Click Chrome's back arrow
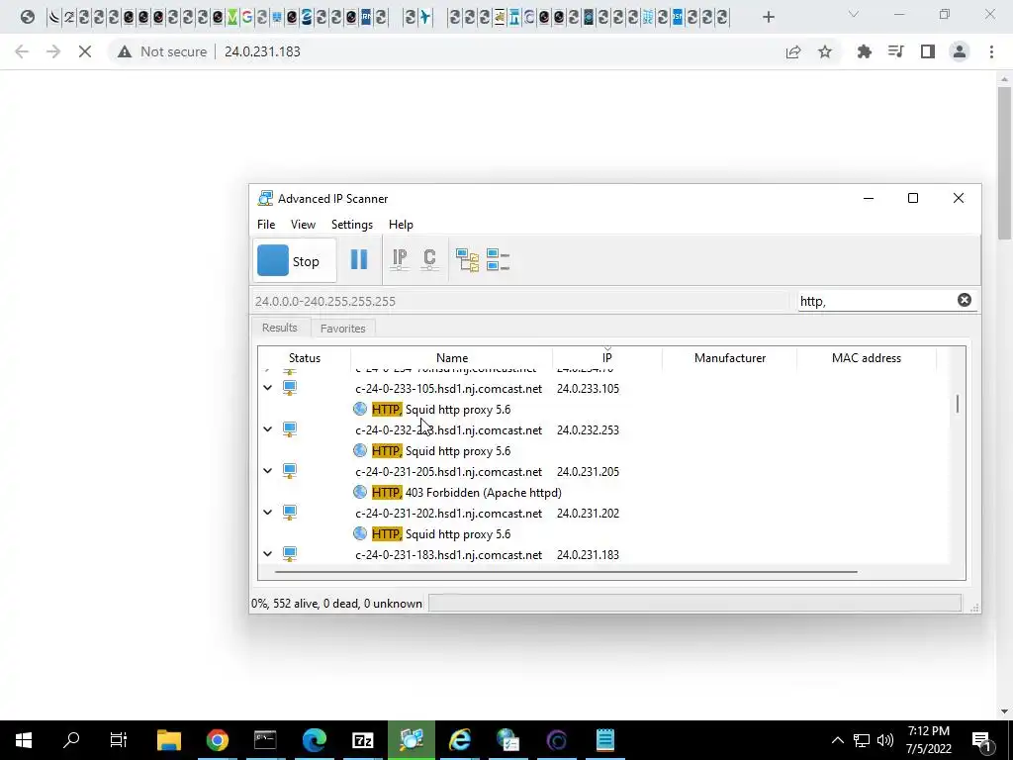This screenshot has height=760, width=1013. [22, 51]
